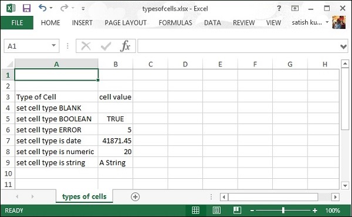Viewport: 352px width, 217px height.
Task: Click the Save icon in quick access toolbar
Action: [x=26, y=8]
